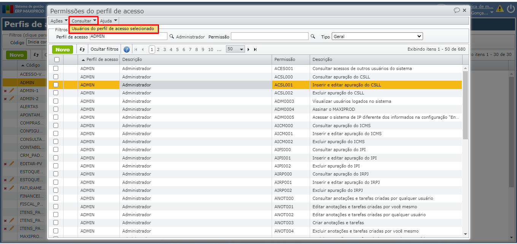The image size is (517, 244).
Task: Go to page 5 of results
Action: [x=177, y=49]
